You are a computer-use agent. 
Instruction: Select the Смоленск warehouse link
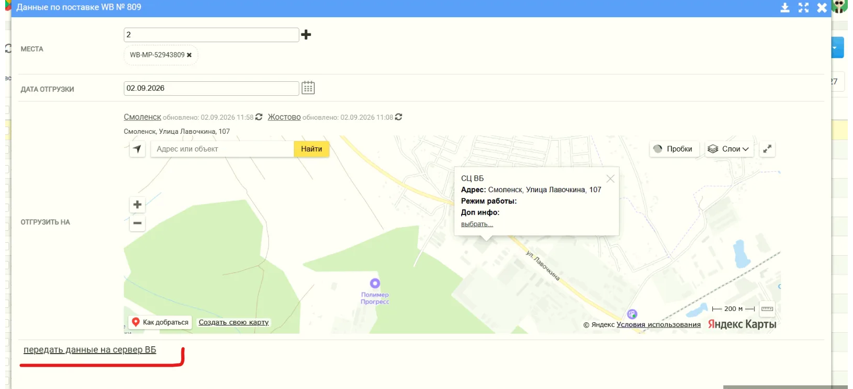coord(142,117)
